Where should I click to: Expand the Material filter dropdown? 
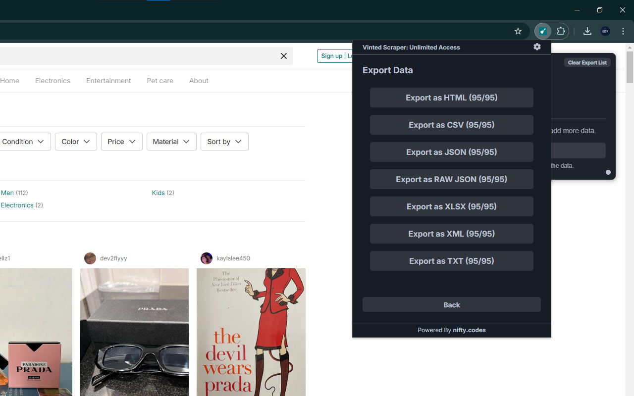point(171,142)
